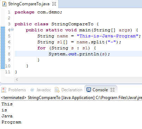Click console output line "This"

[x=7, y=104]
